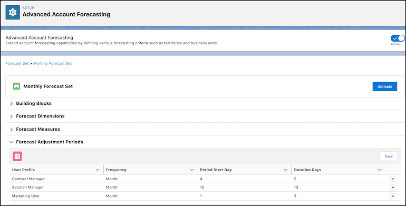Click the Period Start Day header
The image size is (406, 206).
pyautogui.click(x=216, y=170)
